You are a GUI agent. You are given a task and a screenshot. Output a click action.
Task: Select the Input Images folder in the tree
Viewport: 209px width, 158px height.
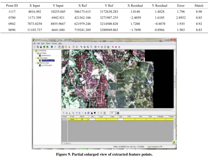click(x=43, y=53)
